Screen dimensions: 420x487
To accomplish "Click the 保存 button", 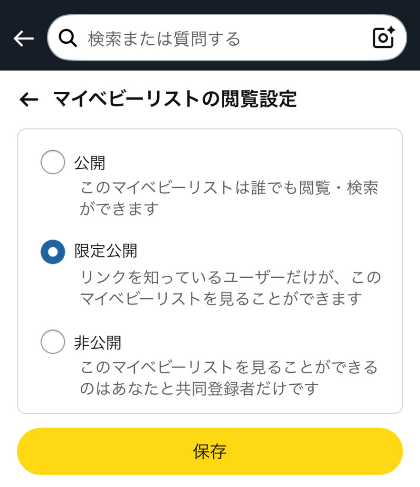I will point(210,451).
